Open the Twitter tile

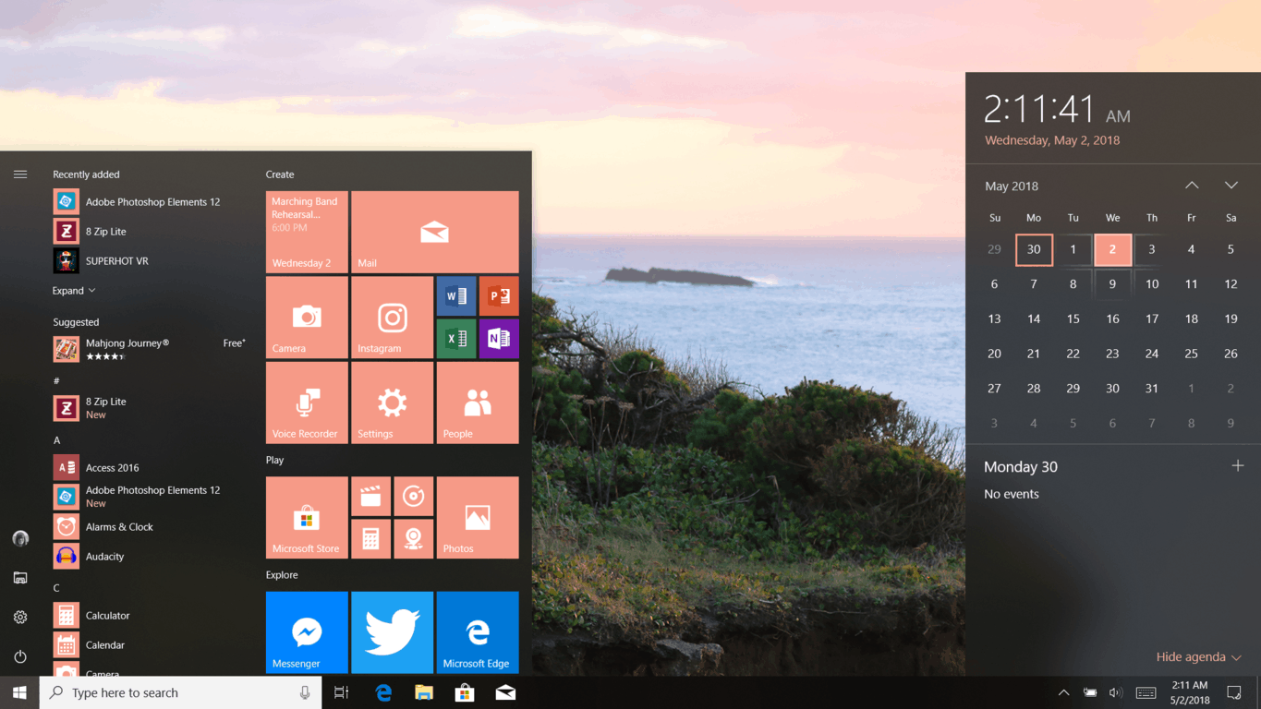point(392,632)
